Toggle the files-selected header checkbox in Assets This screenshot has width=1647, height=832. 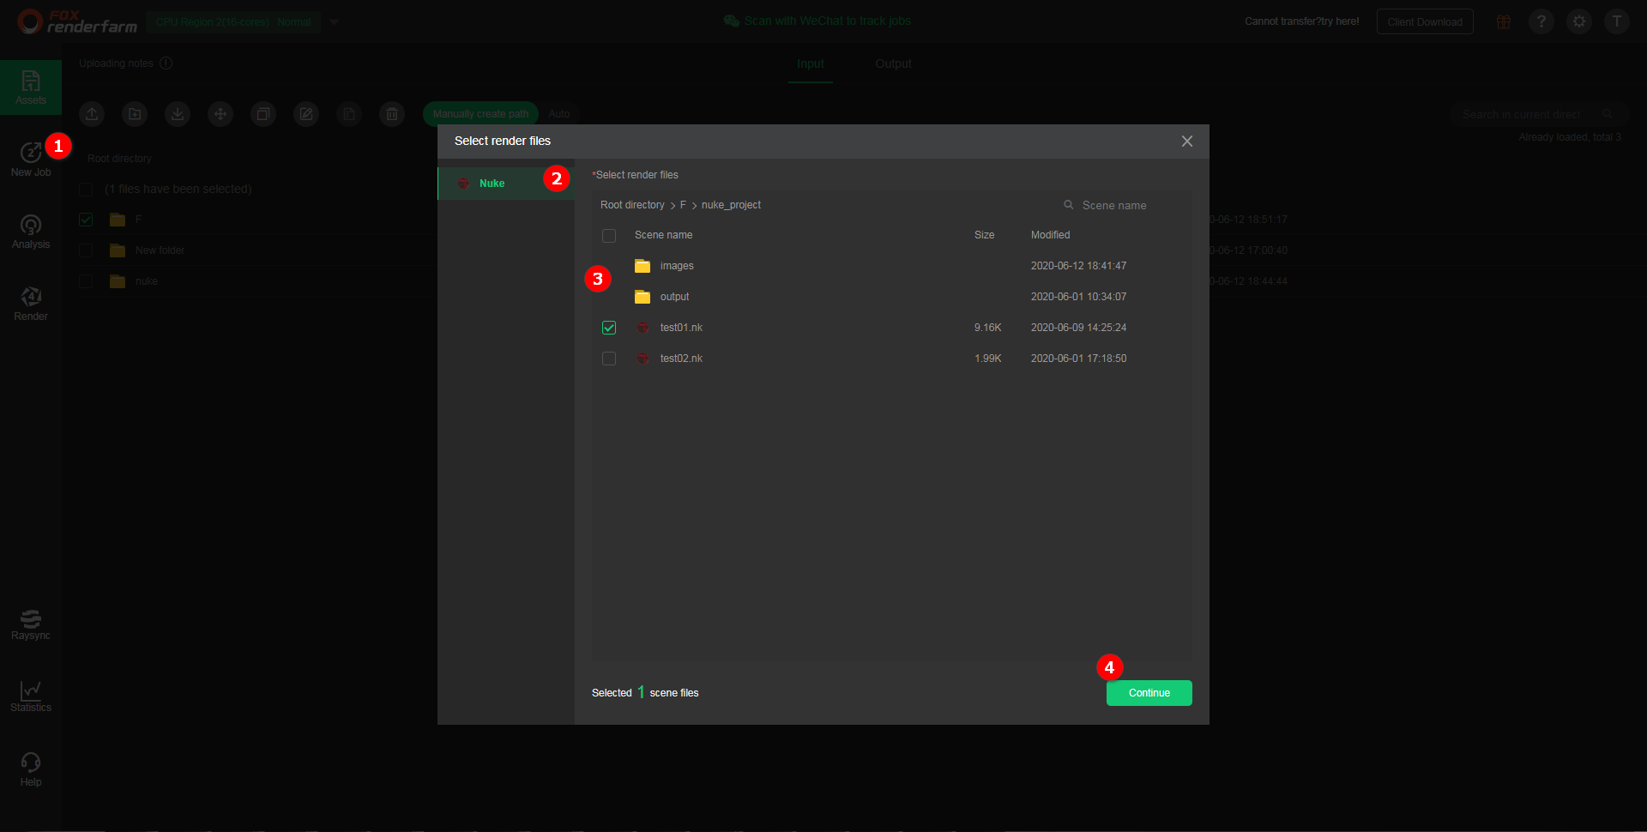pyautogui.click(x=86, y=189)
